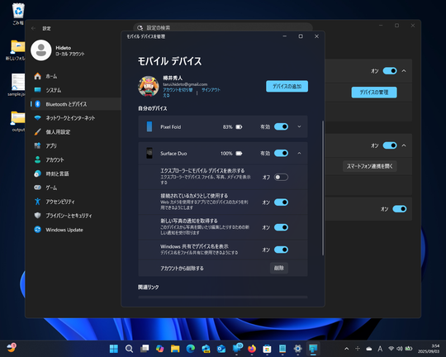446x357 pixels.
Task: Open File Explorer from the taskbar
Action: pyautogui.click(x=175, y=349)
